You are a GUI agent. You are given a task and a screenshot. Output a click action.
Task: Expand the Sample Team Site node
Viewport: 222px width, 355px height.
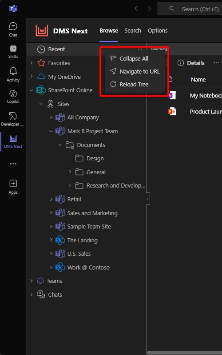51,226
